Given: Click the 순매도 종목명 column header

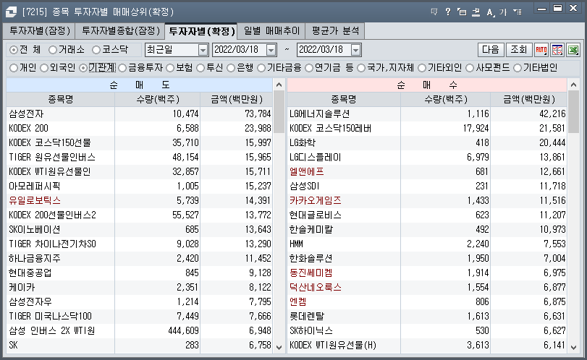Looking at the screenshot, I should coord(61,100).
